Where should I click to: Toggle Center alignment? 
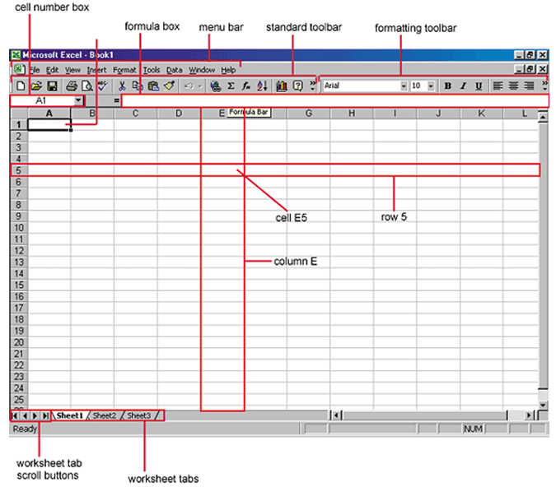tap(513, 86)
